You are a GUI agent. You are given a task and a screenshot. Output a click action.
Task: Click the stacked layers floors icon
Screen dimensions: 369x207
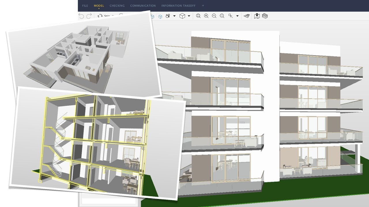point(265,16)
